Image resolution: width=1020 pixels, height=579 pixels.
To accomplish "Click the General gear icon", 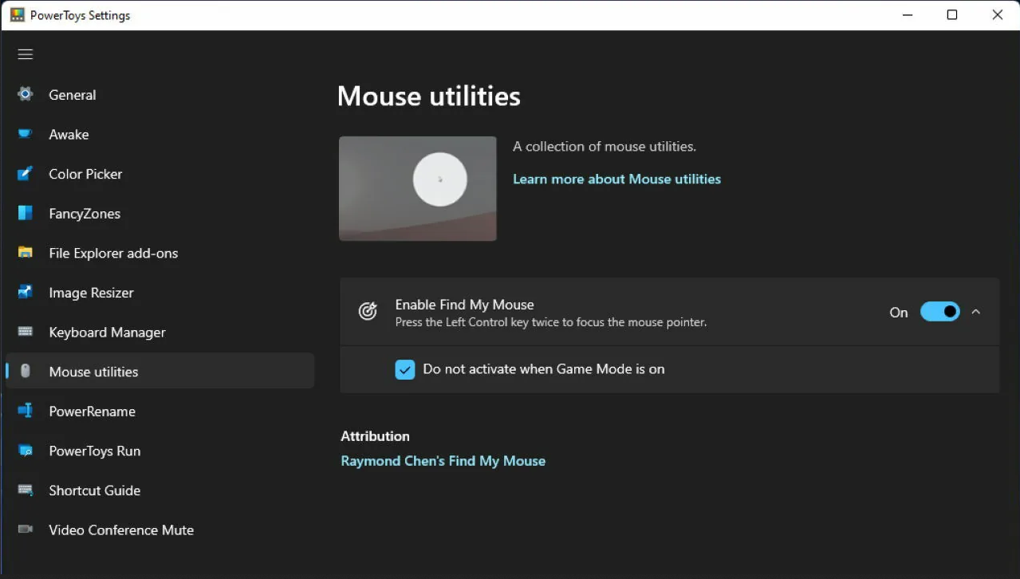I will click(26, 94).
